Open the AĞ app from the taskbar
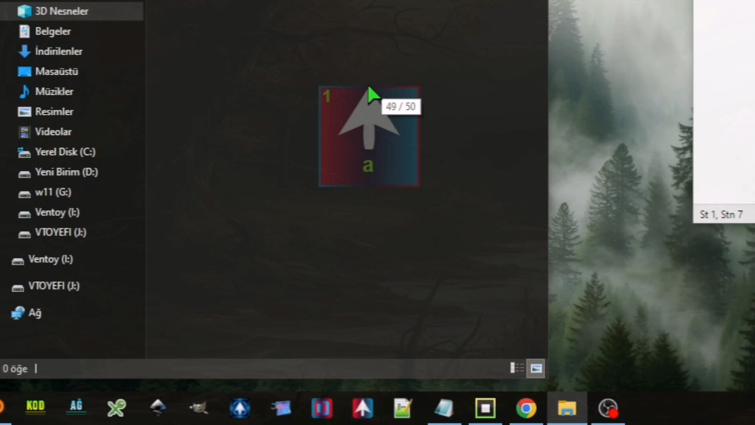Screen dimensions: 755x425 (x=76, y=408)
